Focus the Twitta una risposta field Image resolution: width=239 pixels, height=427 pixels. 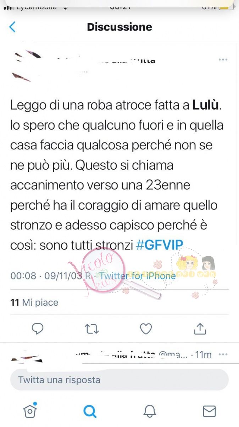pos(119,380)
